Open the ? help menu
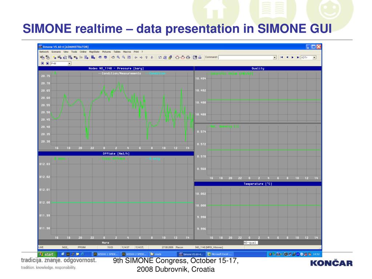 [x=142, y=52]
